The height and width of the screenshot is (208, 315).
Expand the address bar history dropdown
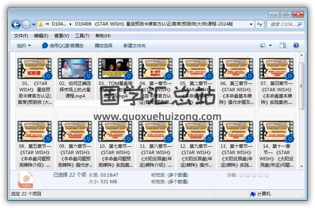(251, 24)
